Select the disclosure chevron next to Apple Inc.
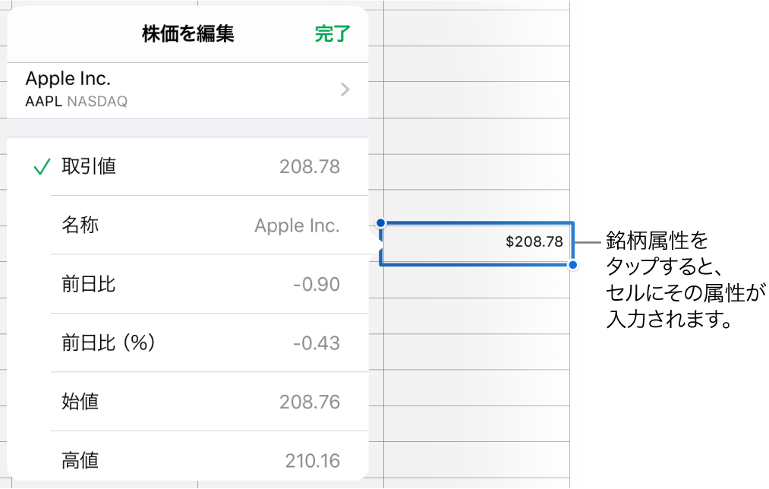The width and height of the screenshot is (769, 489). click(x=345, y=89)
